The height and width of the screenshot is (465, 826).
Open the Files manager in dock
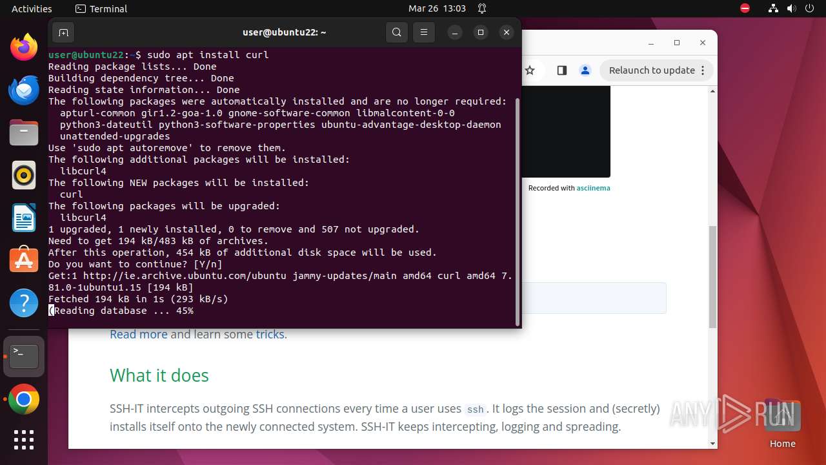24,132
